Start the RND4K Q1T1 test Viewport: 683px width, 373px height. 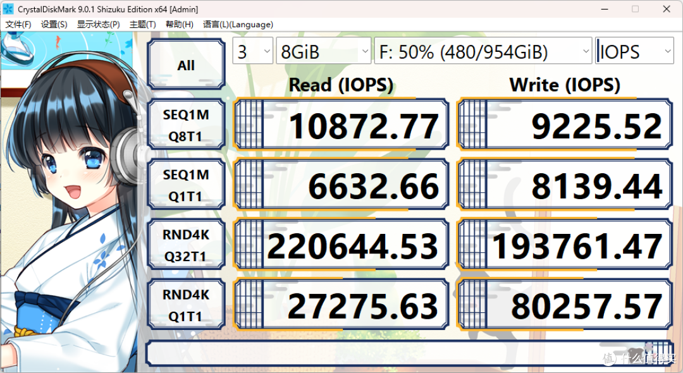click(186, 305)
